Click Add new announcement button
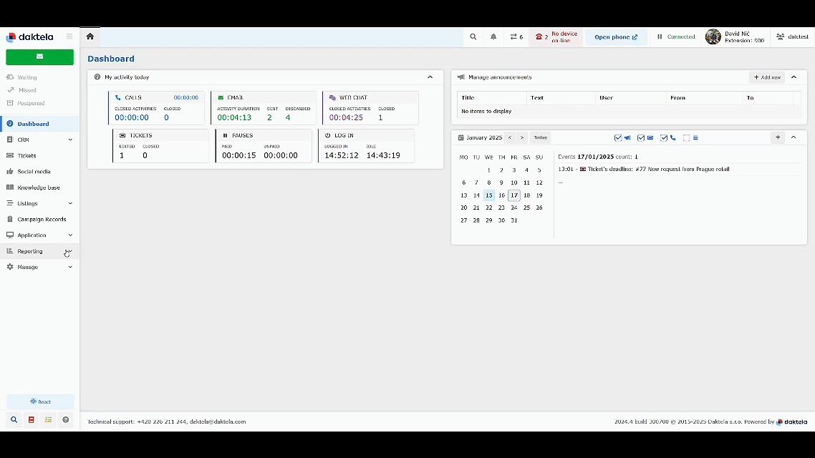Screen dimensions: 815x458 [766, 77]
